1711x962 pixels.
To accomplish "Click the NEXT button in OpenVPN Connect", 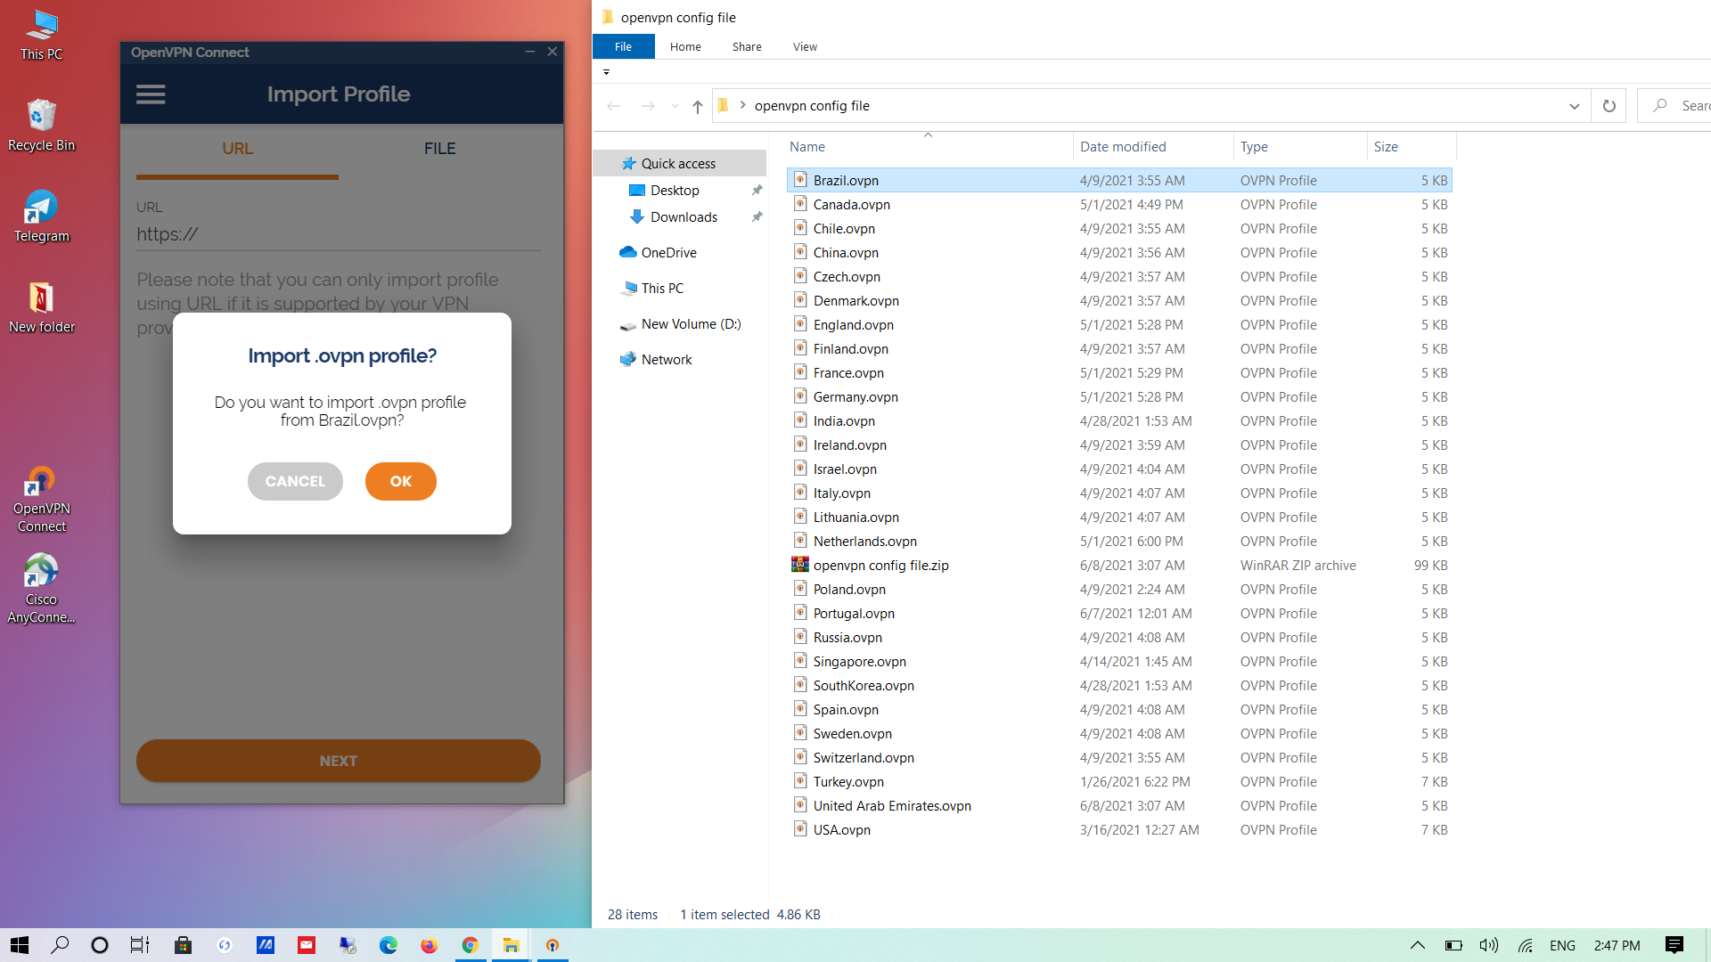I will [339, 761].
